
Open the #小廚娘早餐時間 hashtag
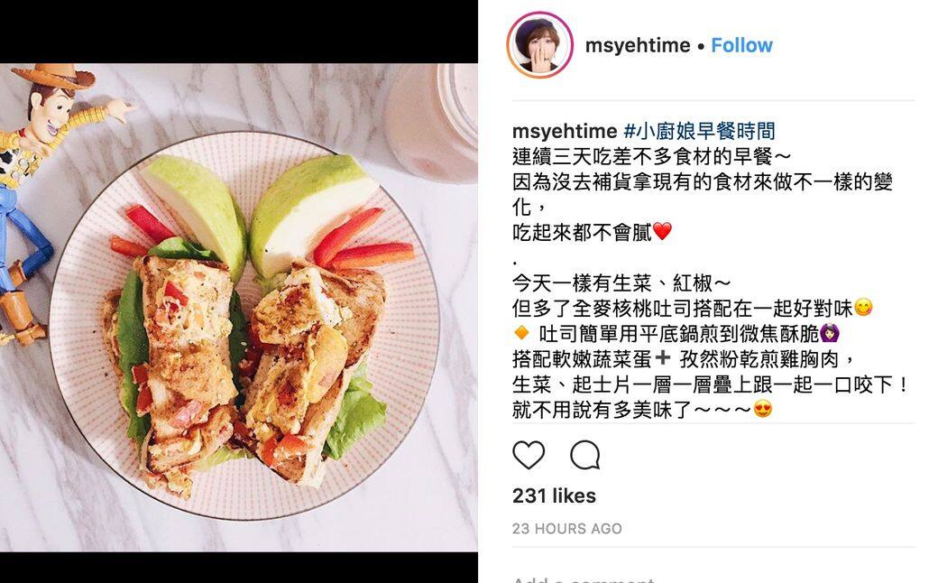699,131
